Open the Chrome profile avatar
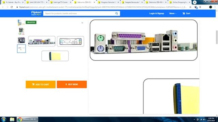 tap(211, 7)
